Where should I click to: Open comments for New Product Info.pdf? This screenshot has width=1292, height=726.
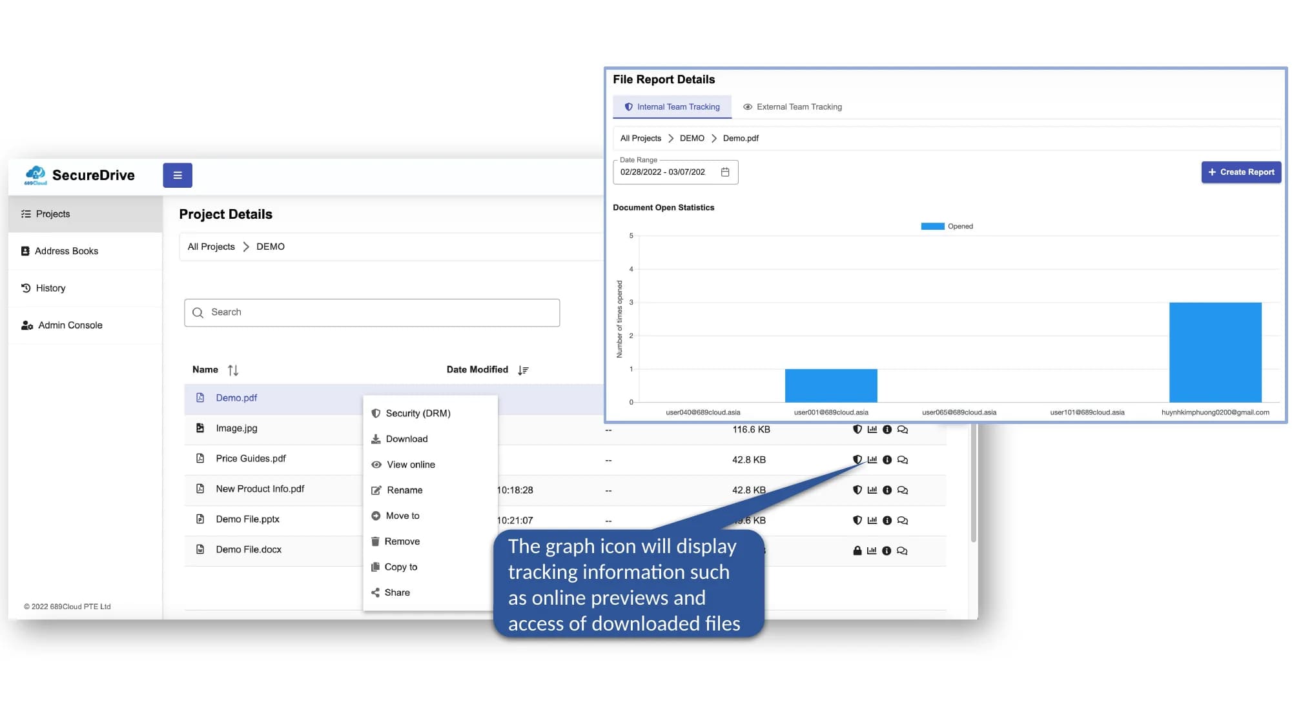[903, 490]
